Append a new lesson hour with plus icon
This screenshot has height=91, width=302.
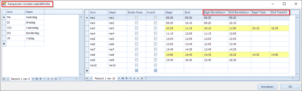(x=127, y=78)
